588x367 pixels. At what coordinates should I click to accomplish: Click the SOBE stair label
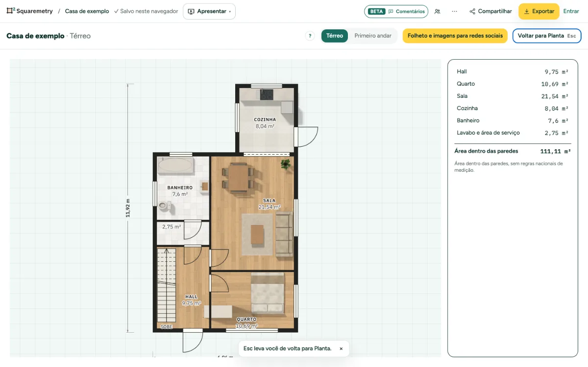(167, 326)
